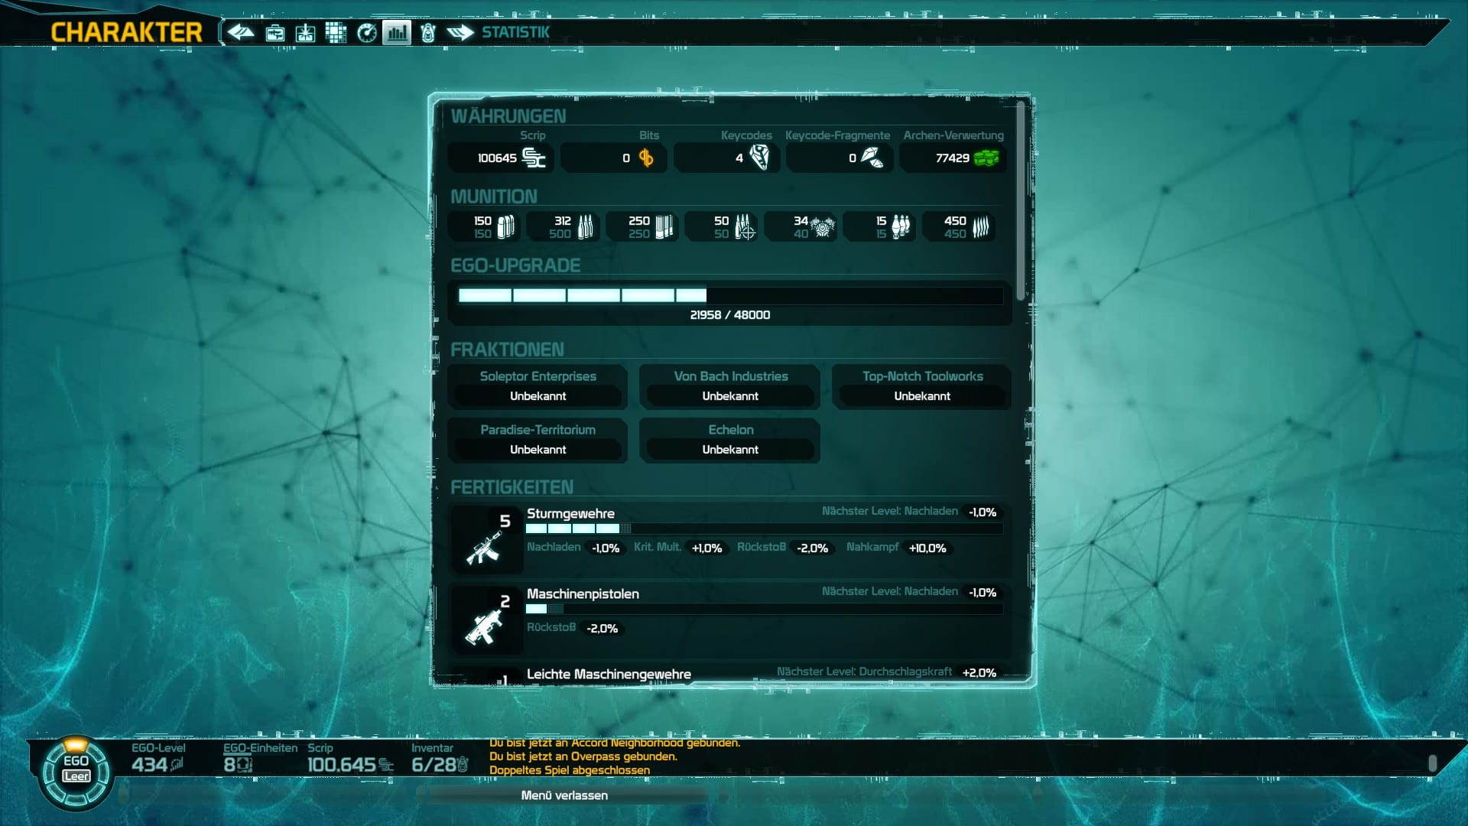Click the next tab right arrow
The height and width of the screenshot is (826, 1468).
460,32
